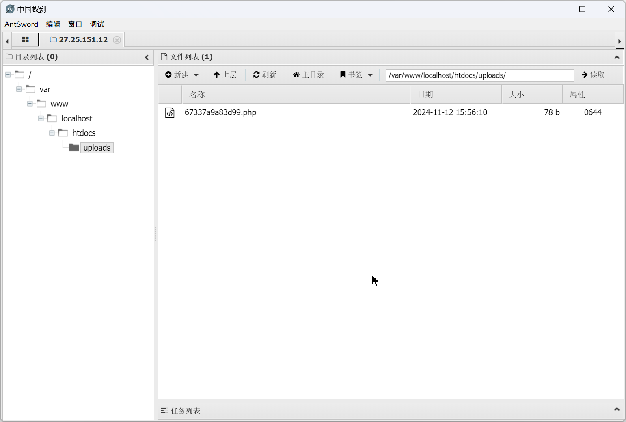Click the path input field

point(479,75)
